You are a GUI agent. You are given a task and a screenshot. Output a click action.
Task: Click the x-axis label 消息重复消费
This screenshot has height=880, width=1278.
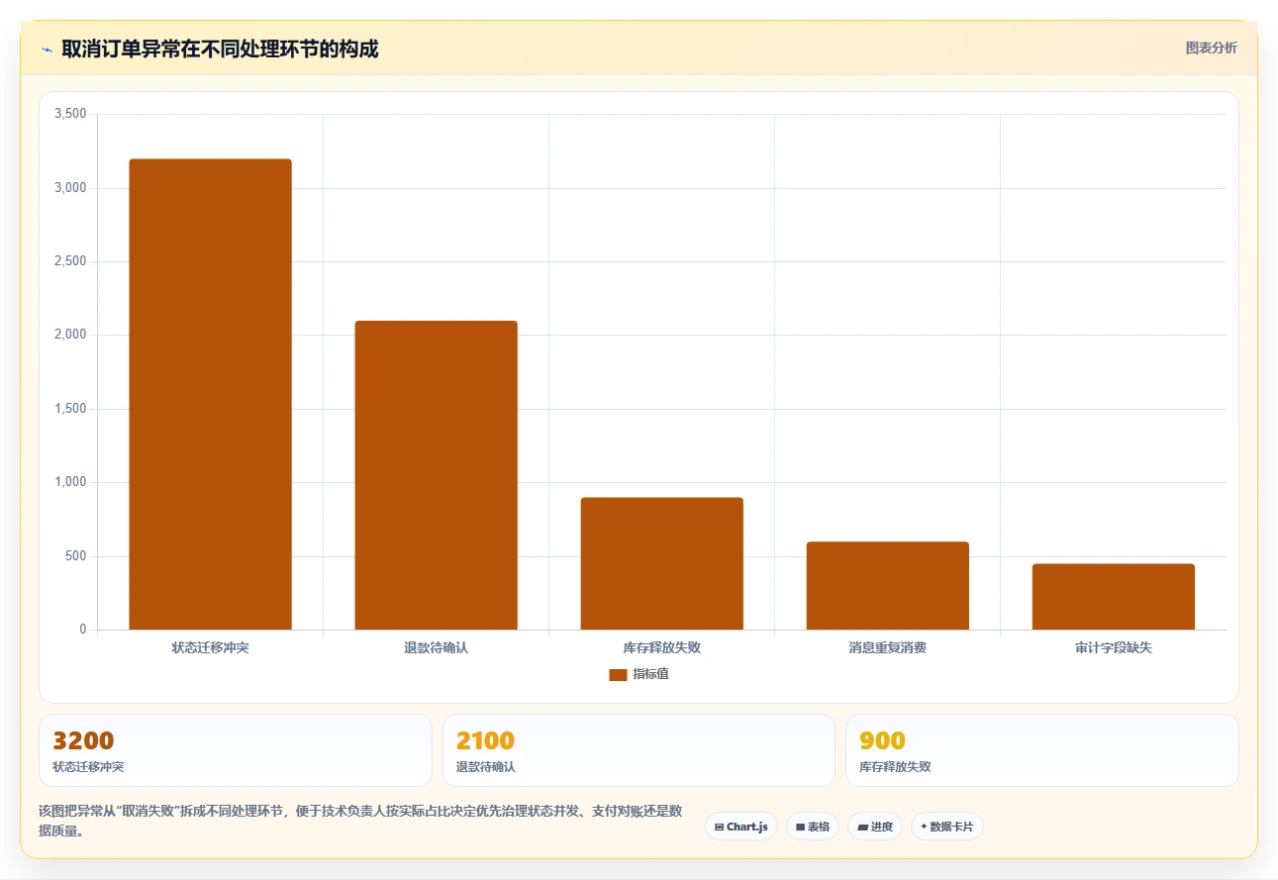click(887, 648)
